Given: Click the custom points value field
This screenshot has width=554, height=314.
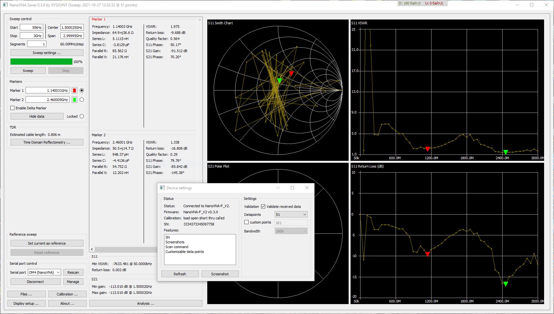Looking at the screenshot, I should pos(291,223).
